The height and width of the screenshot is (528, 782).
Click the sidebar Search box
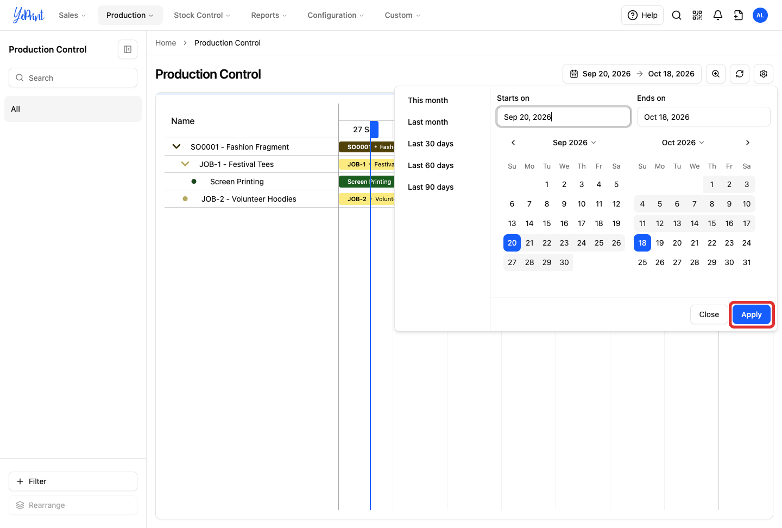coord(73,78)
